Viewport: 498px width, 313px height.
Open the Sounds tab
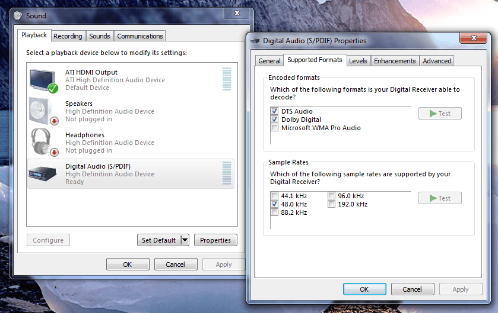coord(99,36)
